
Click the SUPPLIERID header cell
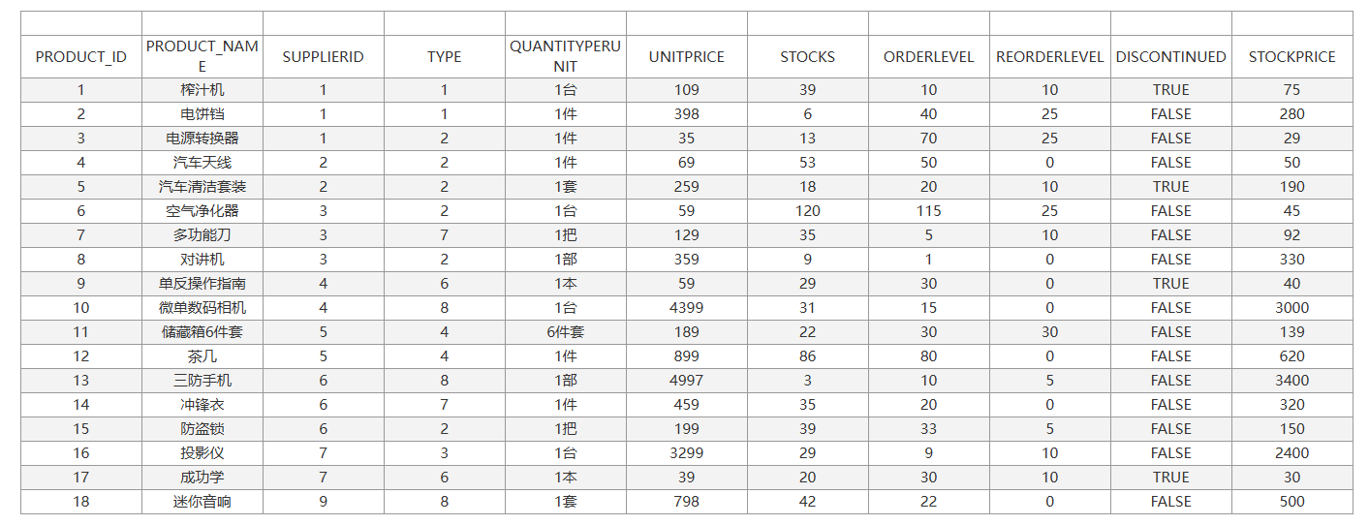pos(324,57)
